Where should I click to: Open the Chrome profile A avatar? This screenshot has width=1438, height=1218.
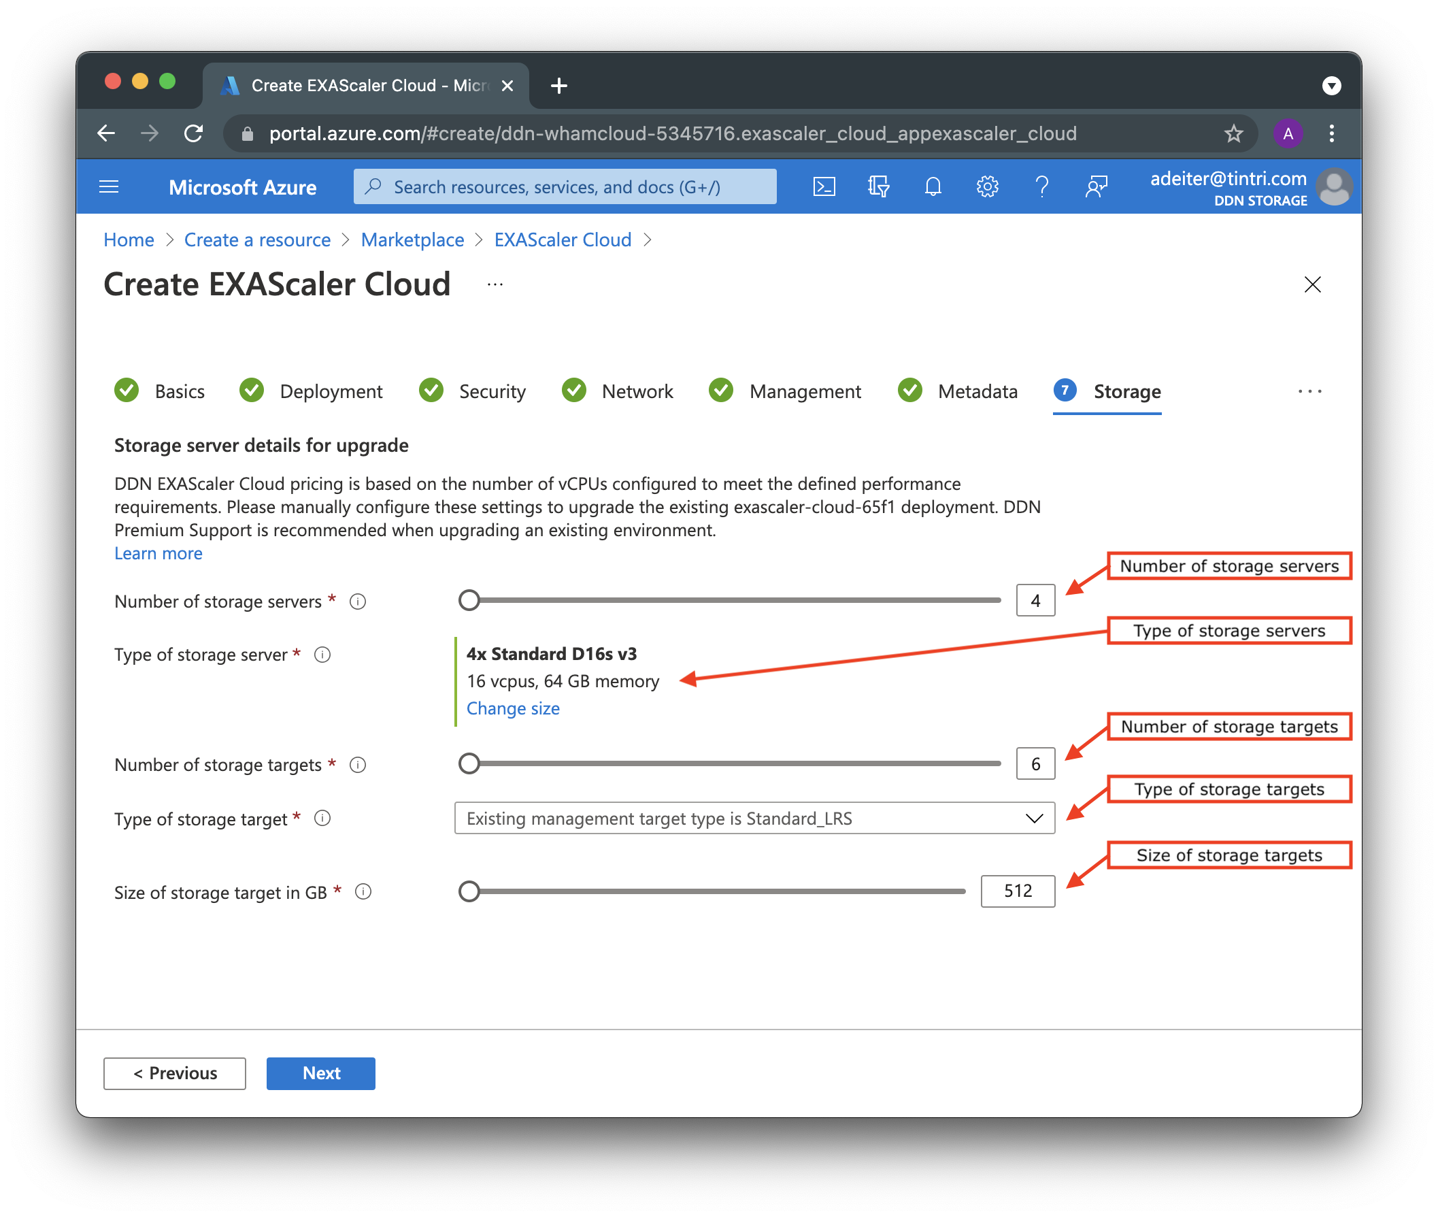click(x=1288, y=133)
